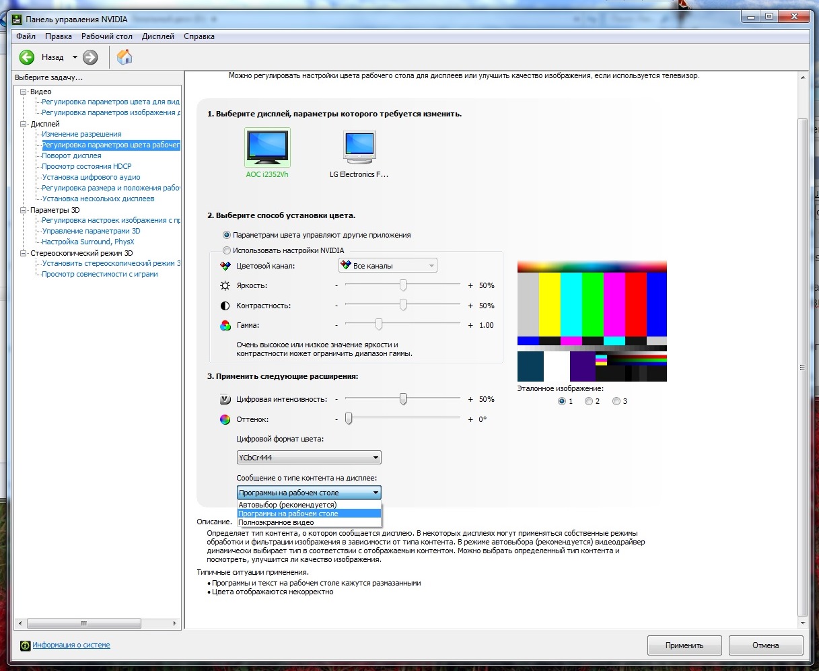Click the Применить button

(684, 645)
